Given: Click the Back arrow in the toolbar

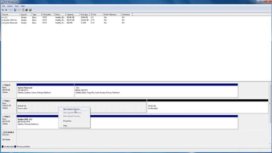Looking at the screenshot, I should tap(3, 10).
